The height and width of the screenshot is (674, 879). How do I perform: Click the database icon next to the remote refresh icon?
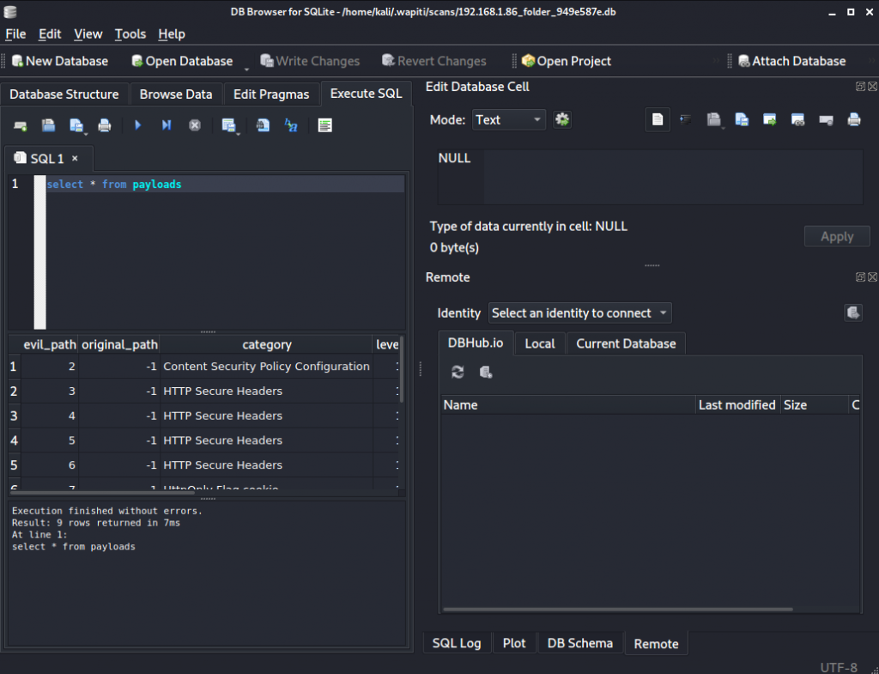point(486,373)
